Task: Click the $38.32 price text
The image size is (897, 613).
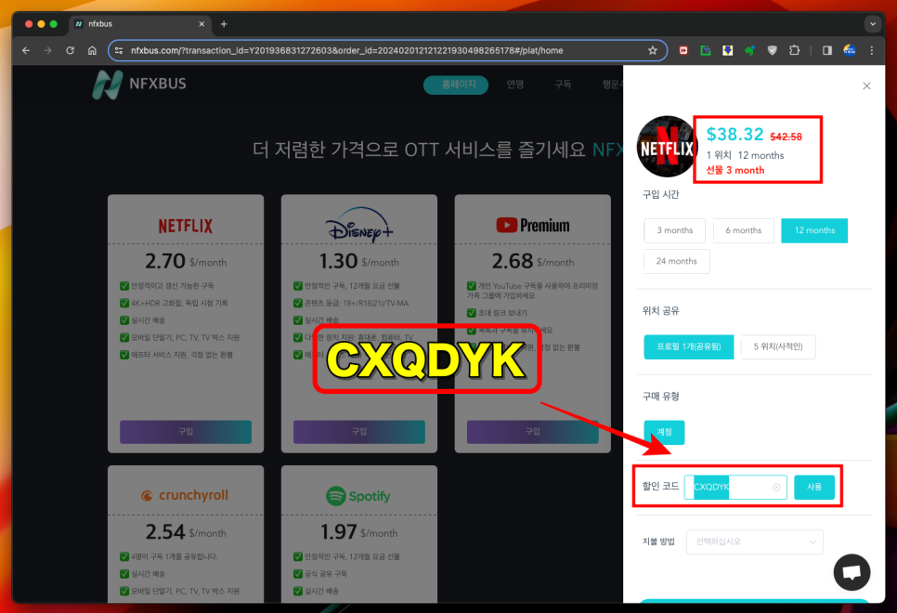Action: (734, 135)
